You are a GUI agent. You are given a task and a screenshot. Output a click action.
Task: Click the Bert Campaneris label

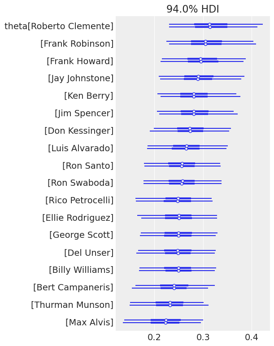point(73,287)
